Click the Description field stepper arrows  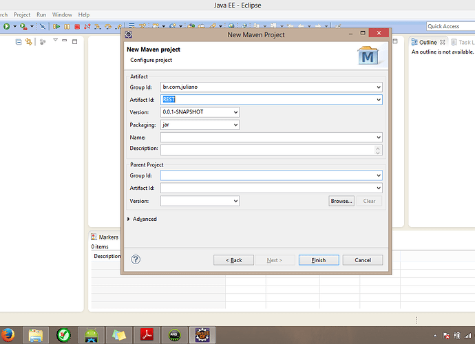pos(377,150)
